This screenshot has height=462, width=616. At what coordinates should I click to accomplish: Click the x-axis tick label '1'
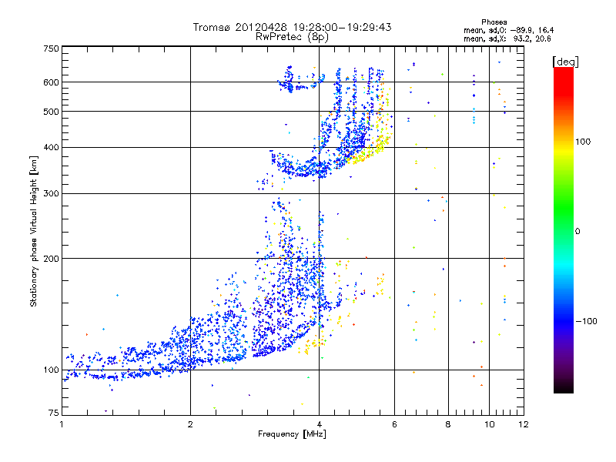pos(62,424)
